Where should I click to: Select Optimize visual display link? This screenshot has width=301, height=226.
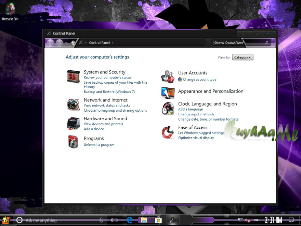coord(196,138)
